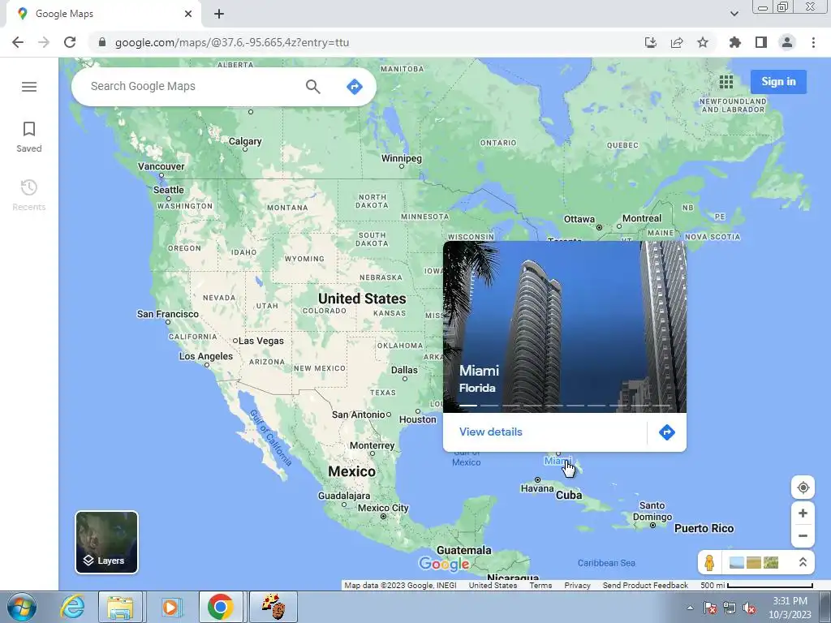Expand the imagery strip with the chevrons
Screen dimensions: 831x623
pyautogui.click(x=803, y=562)
